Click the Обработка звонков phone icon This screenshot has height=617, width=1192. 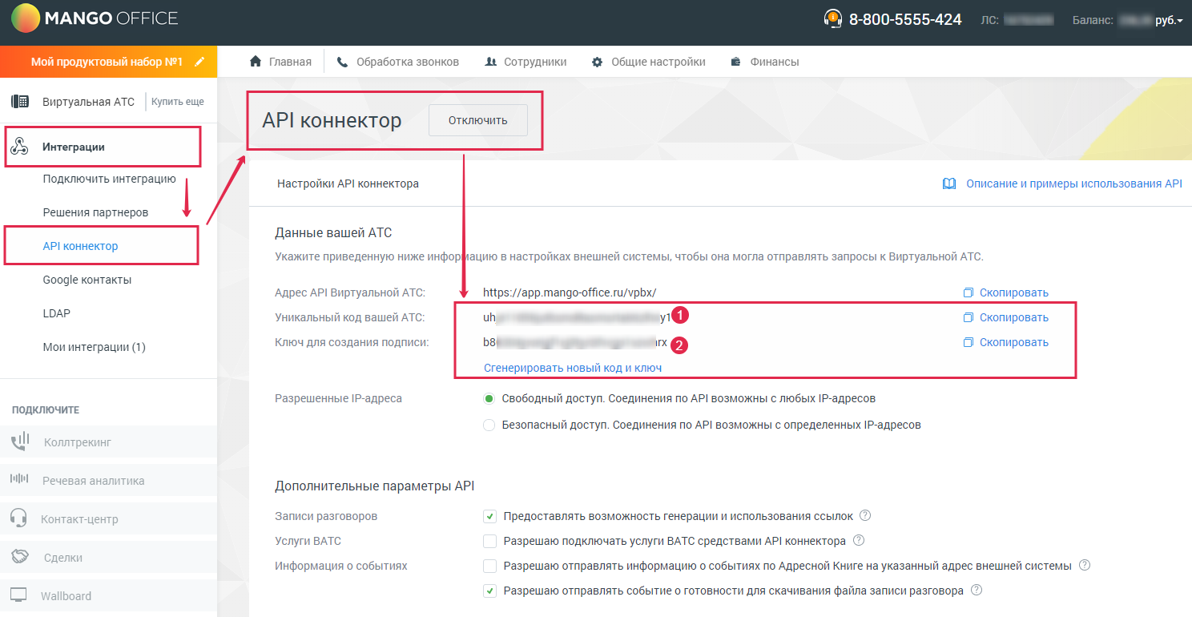(x=342, y=62)
